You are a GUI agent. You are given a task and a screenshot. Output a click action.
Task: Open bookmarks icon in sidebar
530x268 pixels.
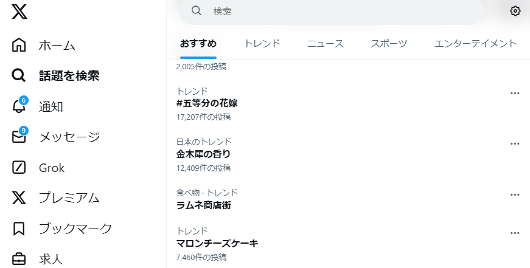point(19,228)
